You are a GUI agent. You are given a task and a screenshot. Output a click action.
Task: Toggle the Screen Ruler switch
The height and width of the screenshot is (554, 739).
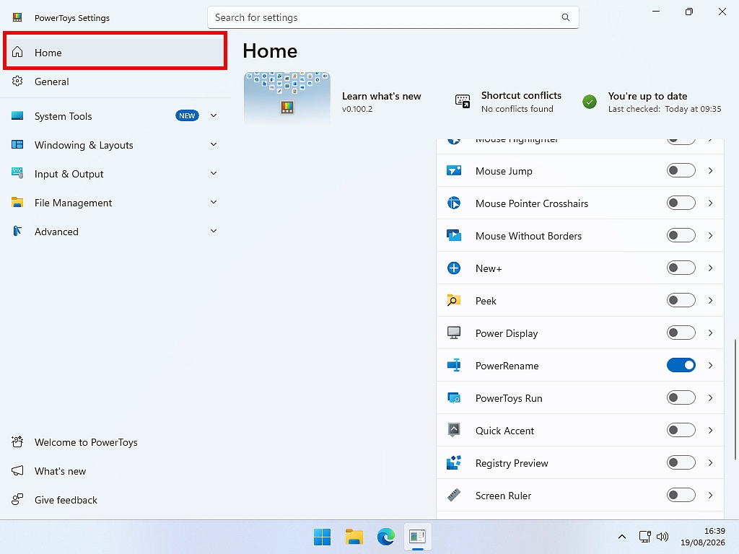[x=681, y=495]
